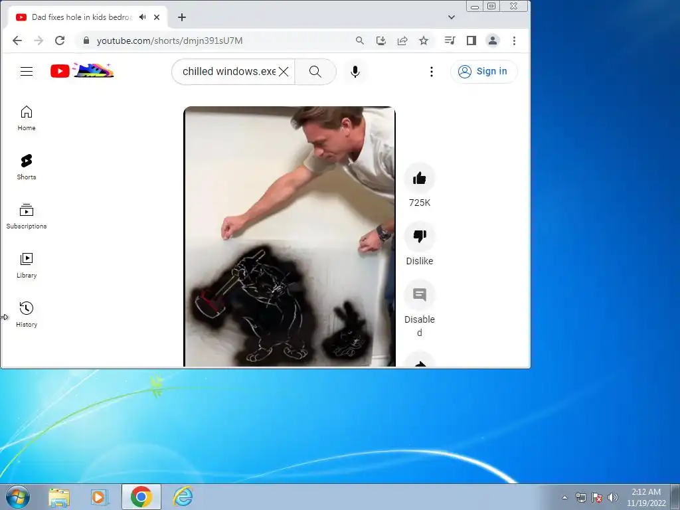Mute the tab via speaker icon
680x510 pixels.
click(x=142, y=17)
